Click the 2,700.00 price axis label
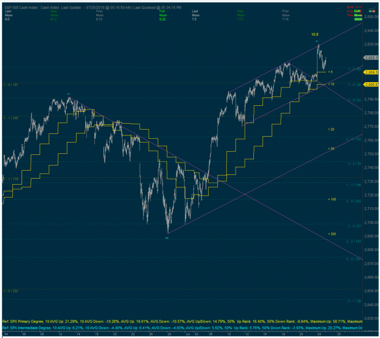Image resolution: width=380 pixels, height=338 pixels. [371, 222]
